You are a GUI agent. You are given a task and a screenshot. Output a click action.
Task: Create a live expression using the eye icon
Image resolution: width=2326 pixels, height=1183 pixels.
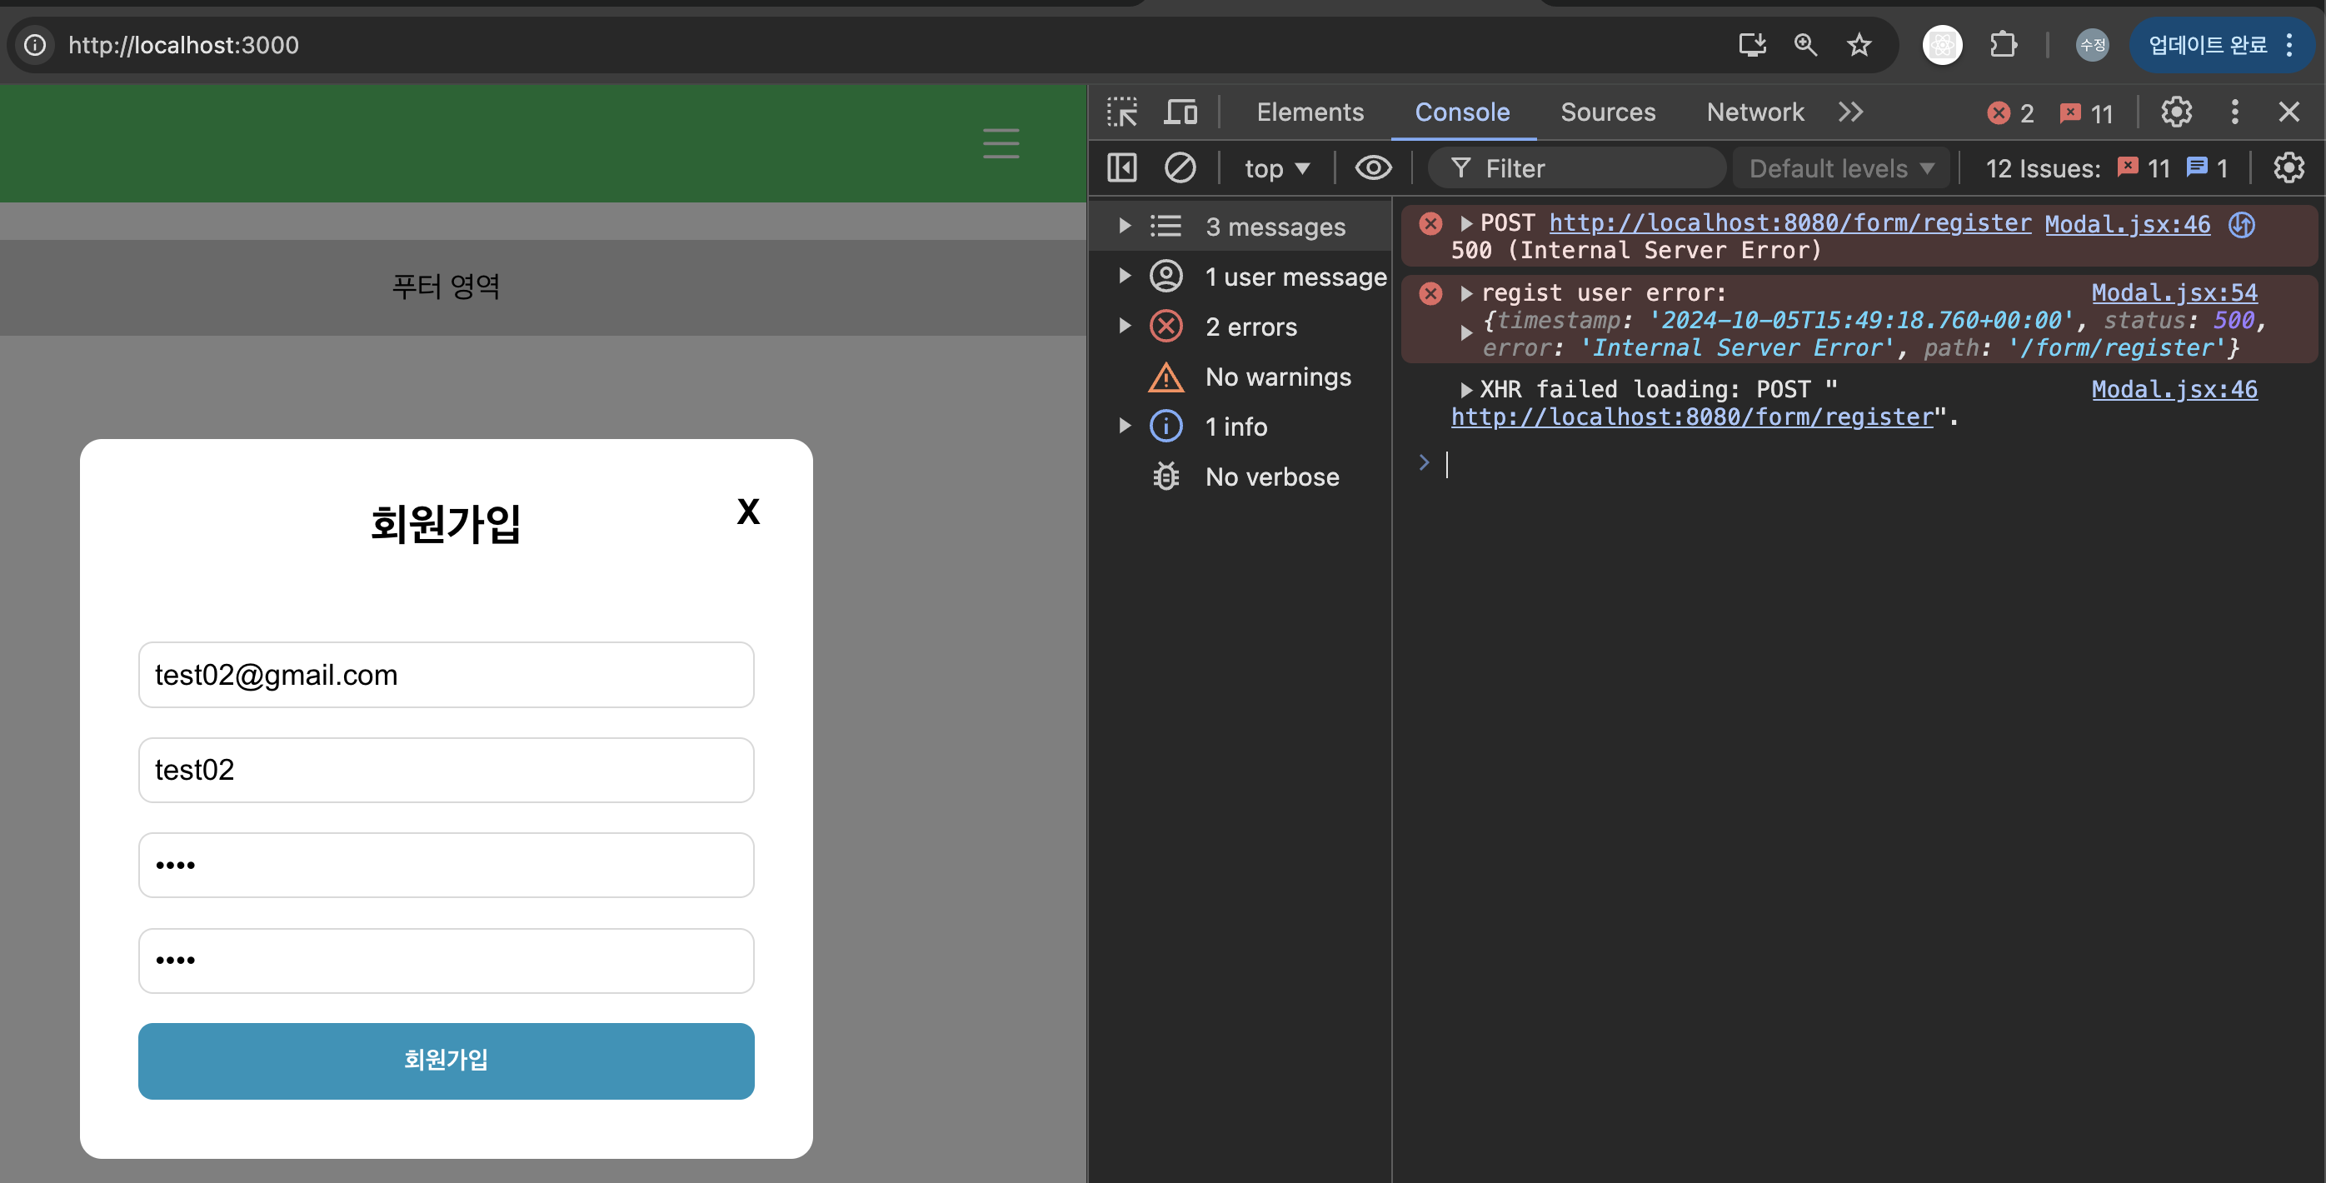click(x=1372, y=168)
